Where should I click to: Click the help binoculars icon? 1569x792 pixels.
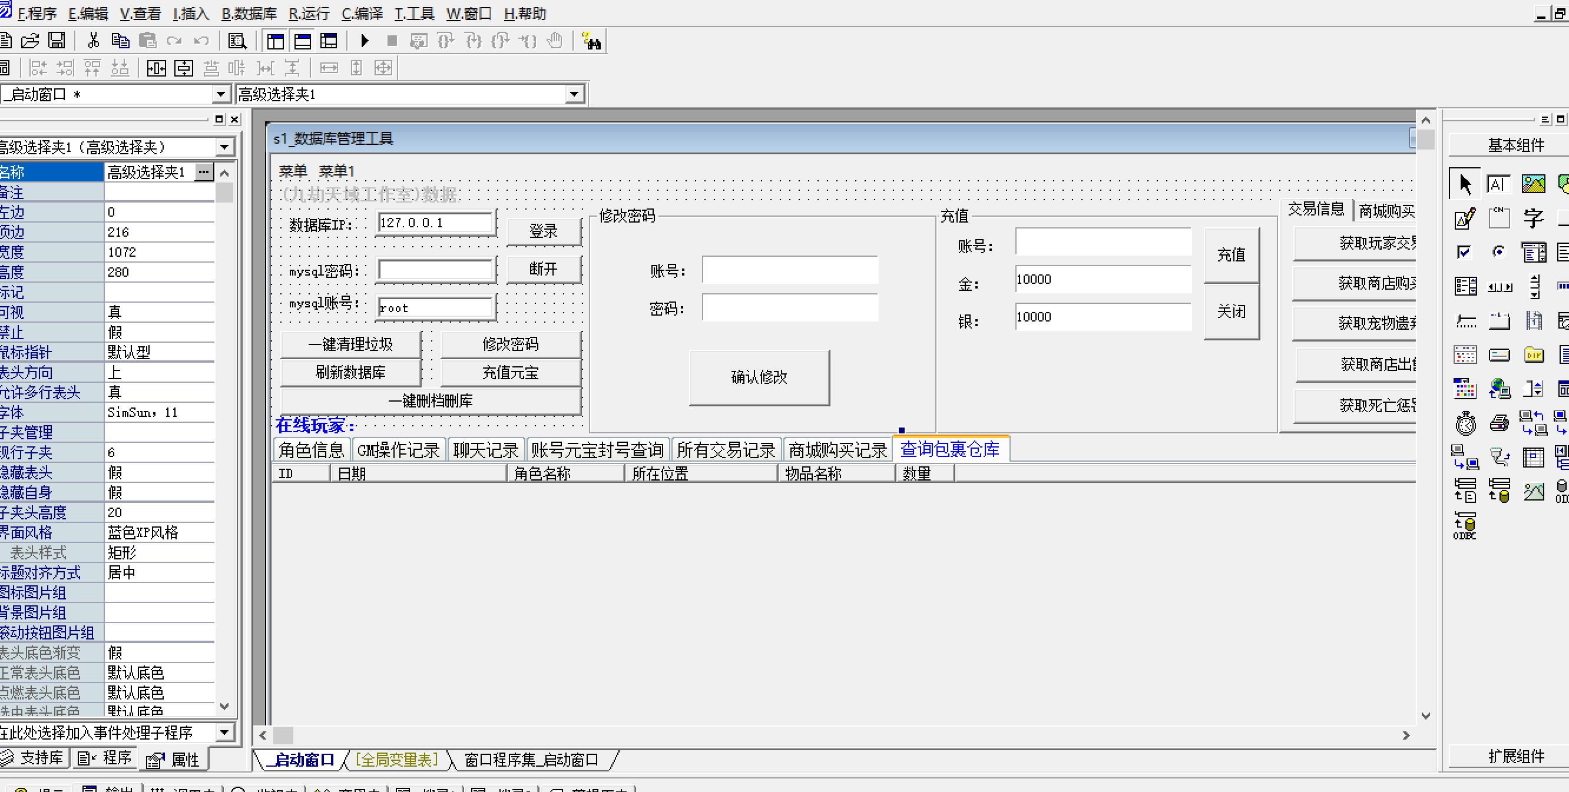591,41
